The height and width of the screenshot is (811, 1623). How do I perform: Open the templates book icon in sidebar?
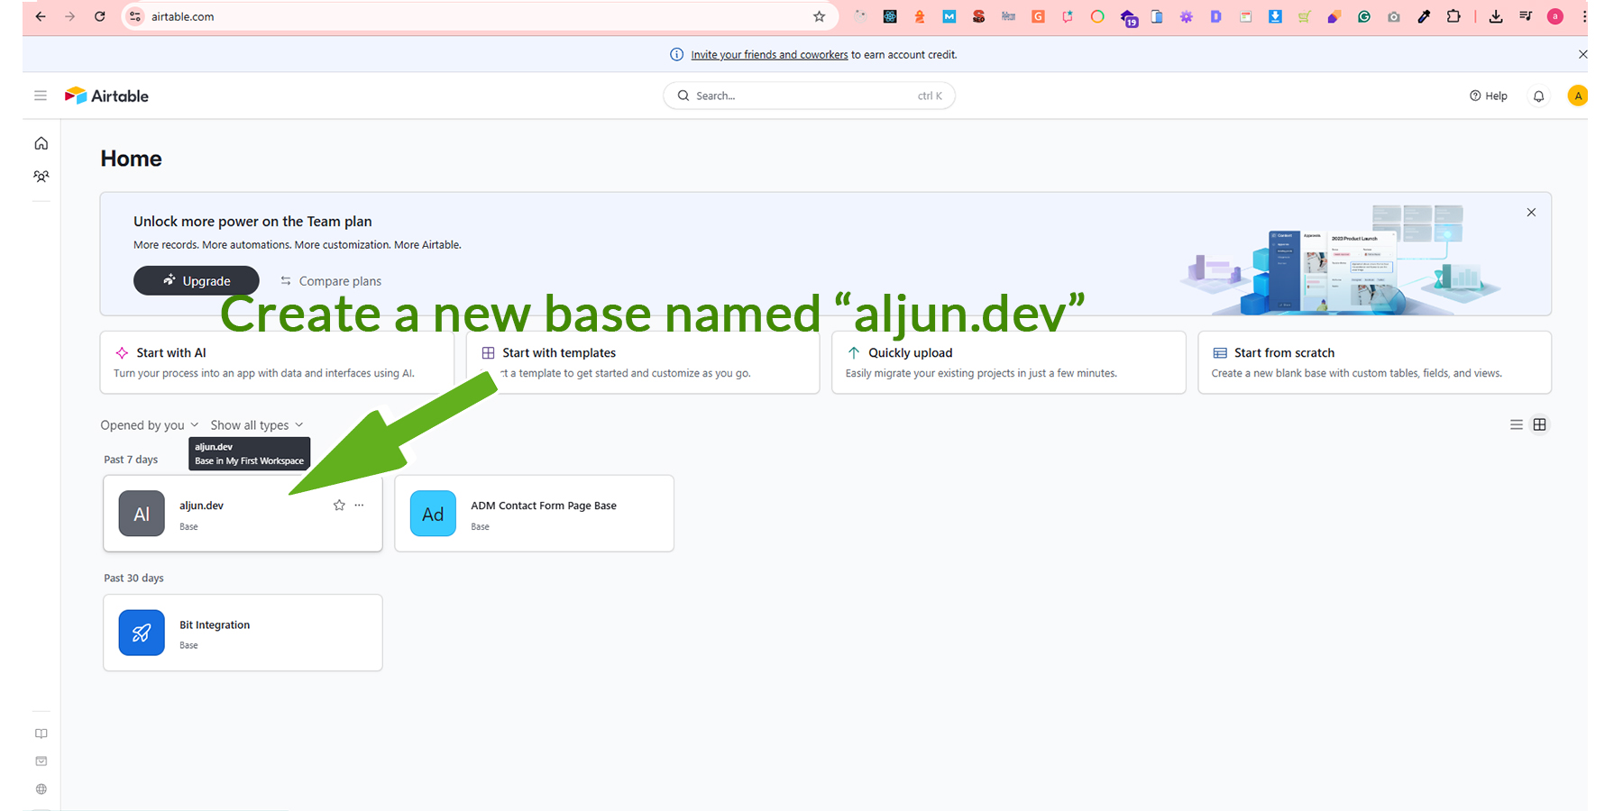41,734
